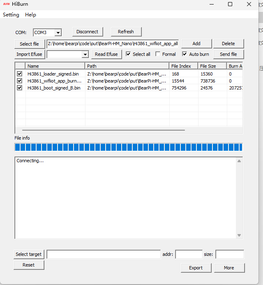Expand the COM port dropdown
Screen dimensions: 263x285
coord(58,33)
